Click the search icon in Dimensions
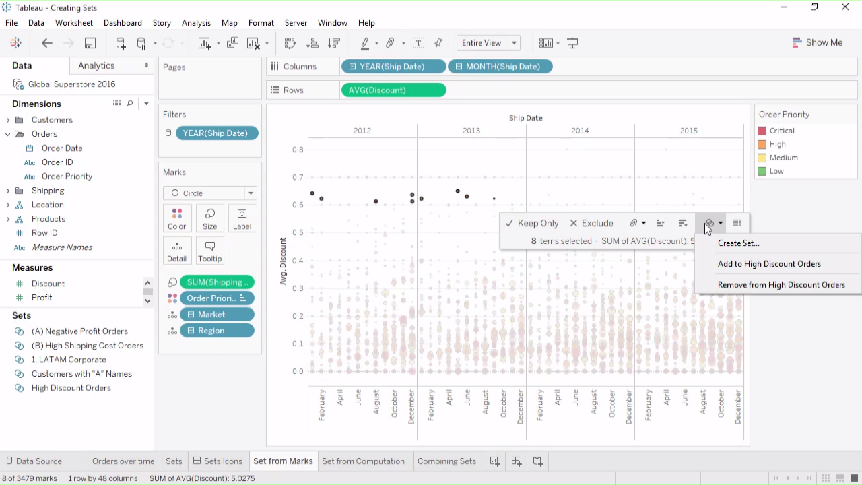Screen dimensions: 862x485 [130, 104]
